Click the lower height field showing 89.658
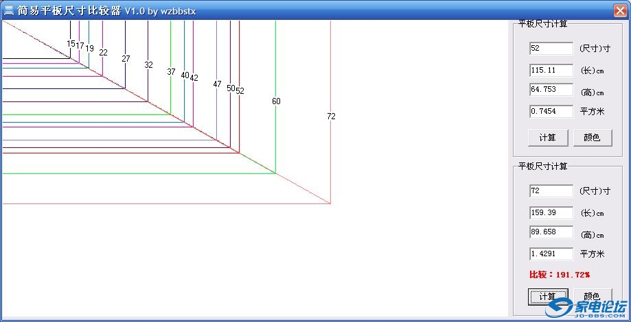631x322 pixels. tap(551, 232)
